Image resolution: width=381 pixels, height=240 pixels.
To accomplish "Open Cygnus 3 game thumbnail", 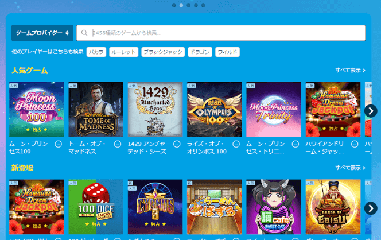I will [155, 207].
